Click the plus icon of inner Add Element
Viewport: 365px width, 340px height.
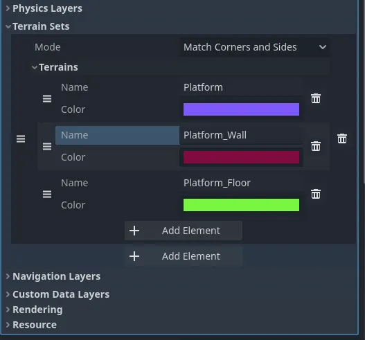click(x=134, y=231)
